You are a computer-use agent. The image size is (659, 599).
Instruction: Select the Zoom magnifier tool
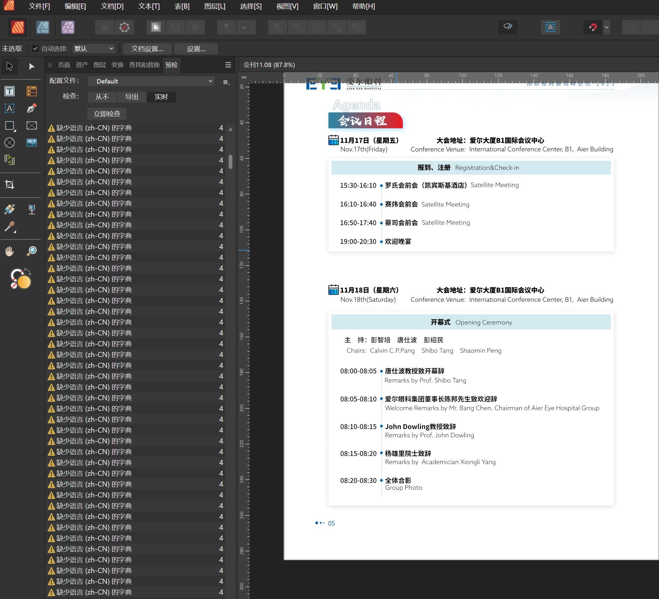click(x=31, y=251)
